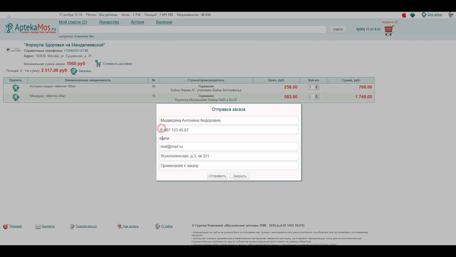Click the Все регионы region link

[x=108, y=15]
